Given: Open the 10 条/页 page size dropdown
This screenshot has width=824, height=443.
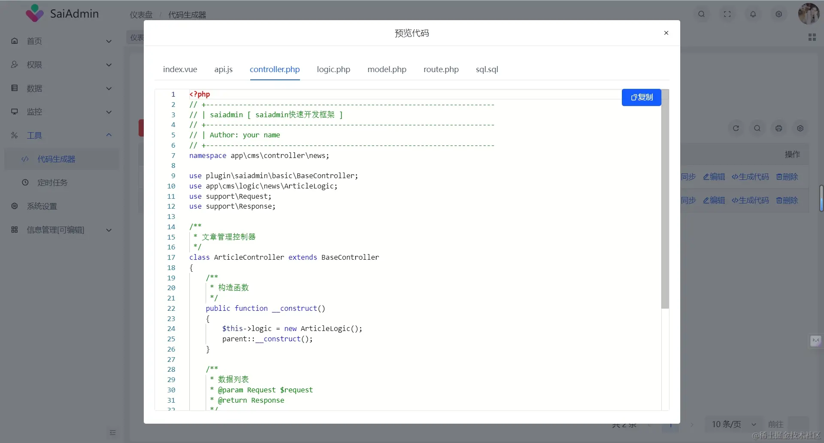Looking at the screenshot, I should coord(733,424).
